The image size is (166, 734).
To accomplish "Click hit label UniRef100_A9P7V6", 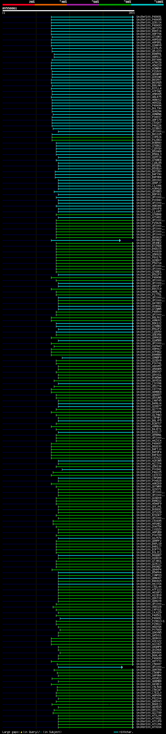I will click(149, 34).
